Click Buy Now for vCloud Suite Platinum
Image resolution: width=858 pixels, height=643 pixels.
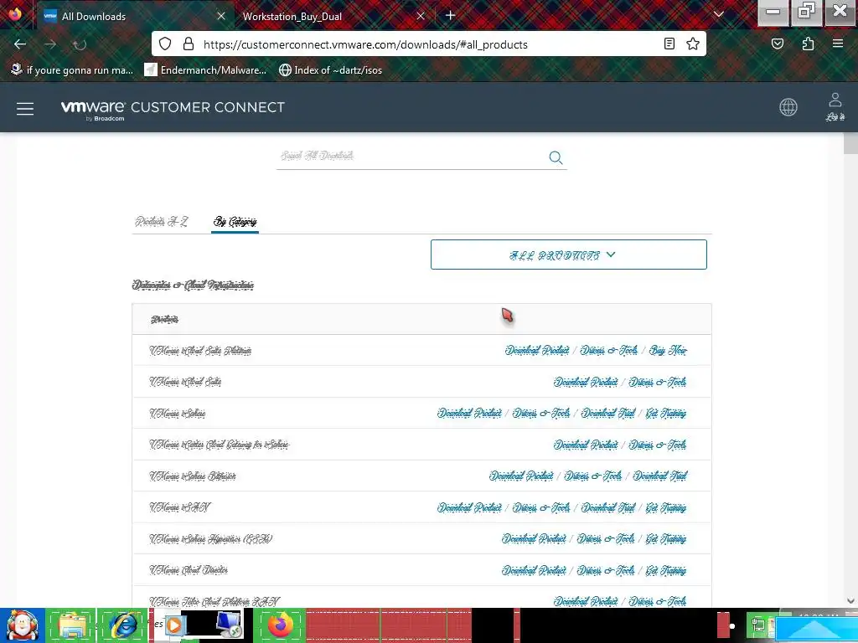[x=668, y=351]
